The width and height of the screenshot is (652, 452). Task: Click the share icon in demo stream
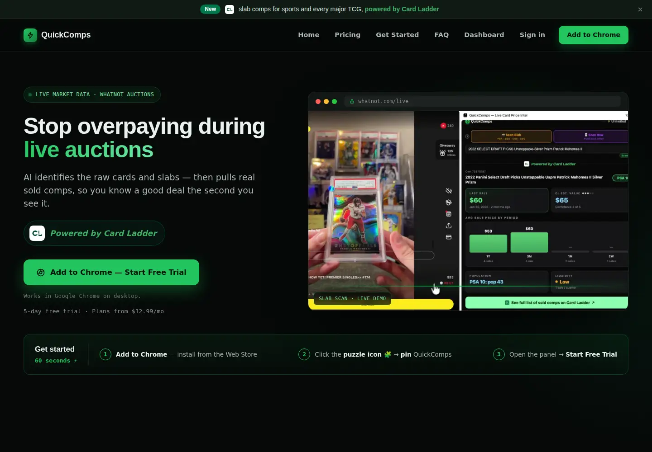[449, 226]
